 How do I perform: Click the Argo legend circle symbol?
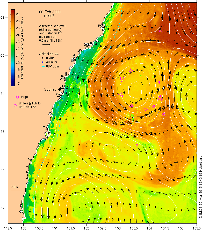(17, 97)
